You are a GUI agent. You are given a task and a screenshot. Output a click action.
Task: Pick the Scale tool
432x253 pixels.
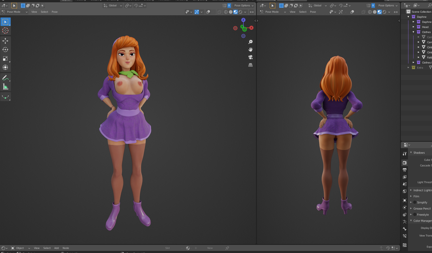click(5, 58)
